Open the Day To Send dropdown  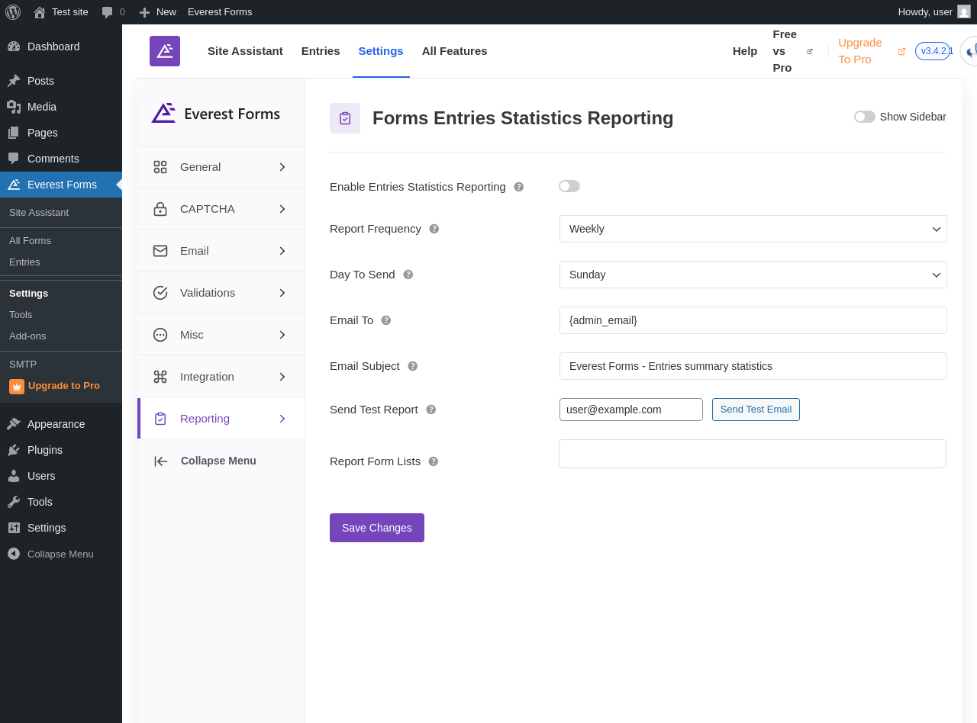click(753, 275)
